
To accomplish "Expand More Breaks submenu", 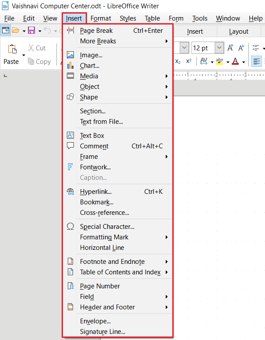I will click(167, 41).
